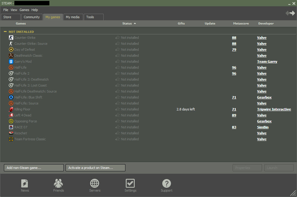The width and height of the screenshot is (297, 197).
Task: Open the Games menu
Action: (24, 10)
